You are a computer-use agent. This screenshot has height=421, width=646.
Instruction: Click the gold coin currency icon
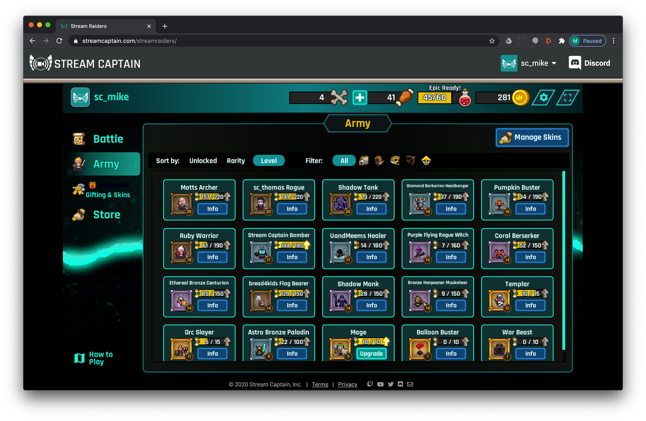(520, 98)
